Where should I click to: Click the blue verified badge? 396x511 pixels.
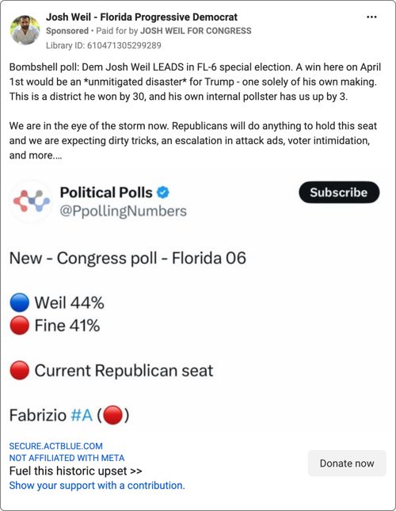pos(163,193)
